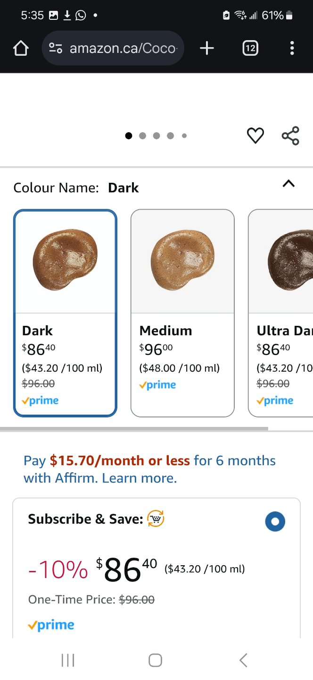Collapse the Colour Name section chevron
The image size is (313, 680).
(288, 184)
